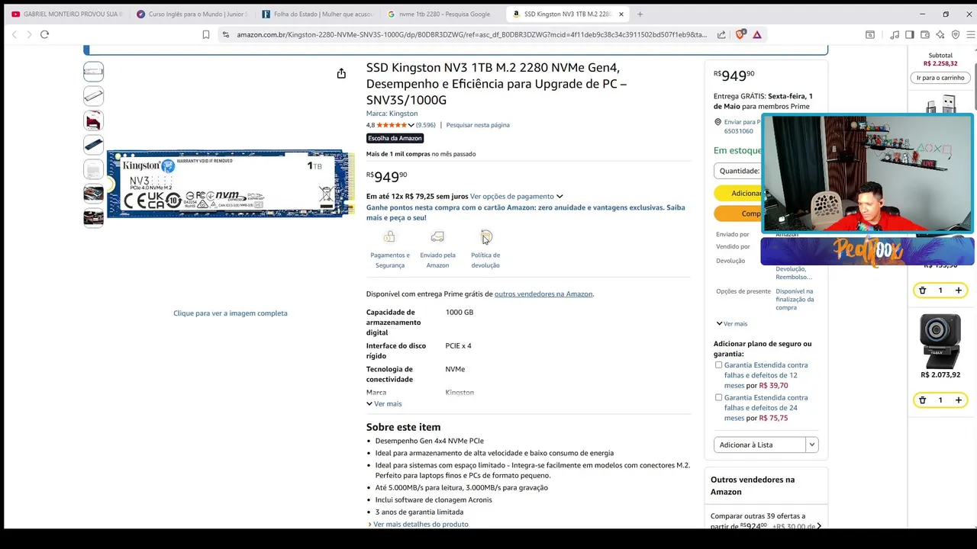The width and height of the screenshot is (977, 549).
Task: Check the 24-month Garantia Estendida box
Action: pos(718,397)
